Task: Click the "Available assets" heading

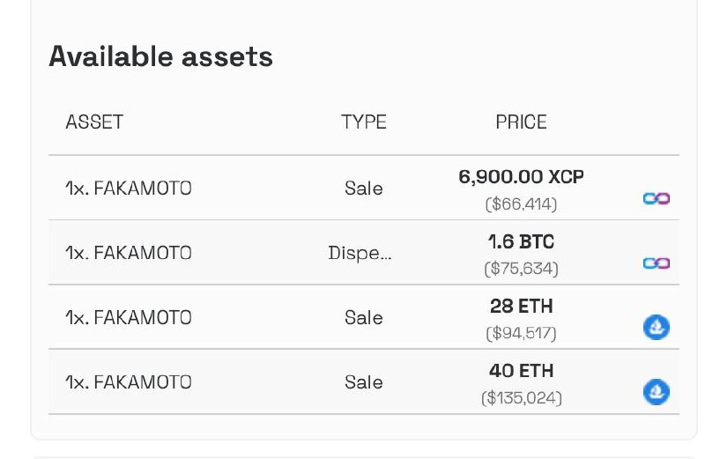Action: (161, 57)
